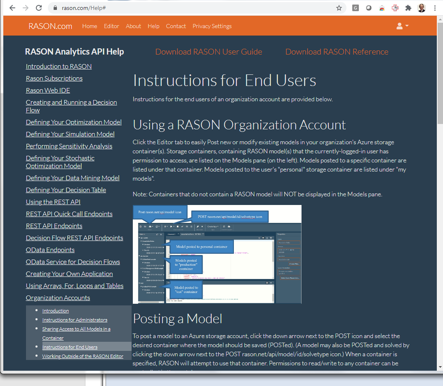Screen dimensions: 443x386
Task: Click the browser back arrow
Action: 12,8
